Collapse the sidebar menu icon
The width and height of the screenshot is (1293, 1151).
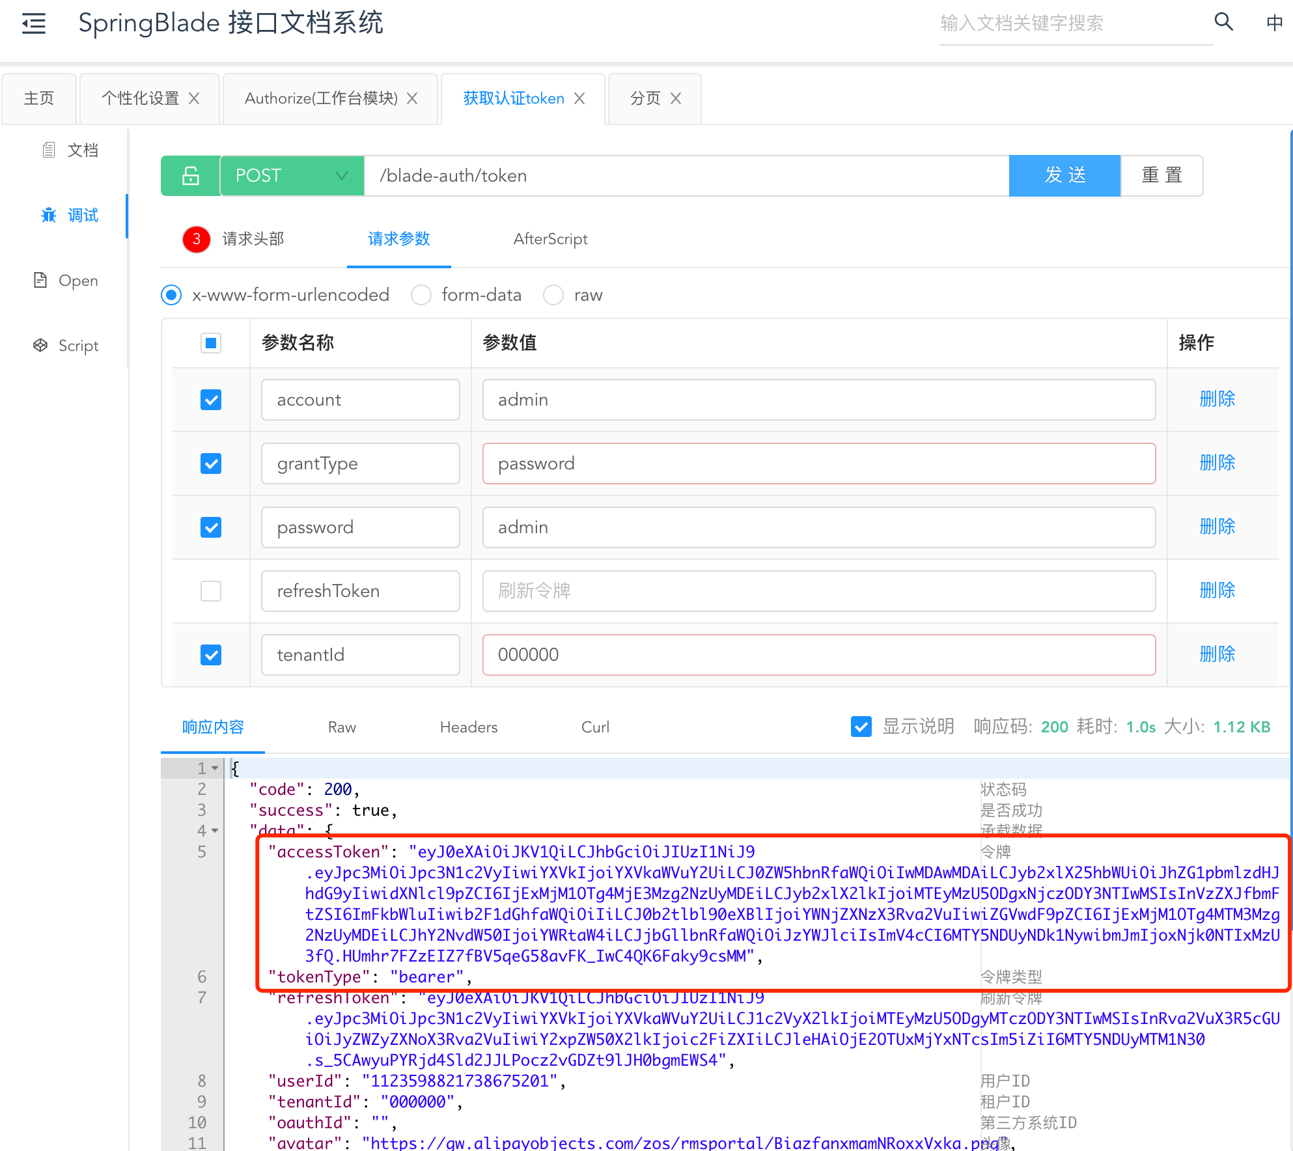point(34,24)
